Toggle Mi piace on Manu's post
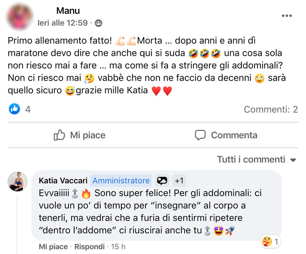This screenshot has height=254, width=306. [80, 135]
